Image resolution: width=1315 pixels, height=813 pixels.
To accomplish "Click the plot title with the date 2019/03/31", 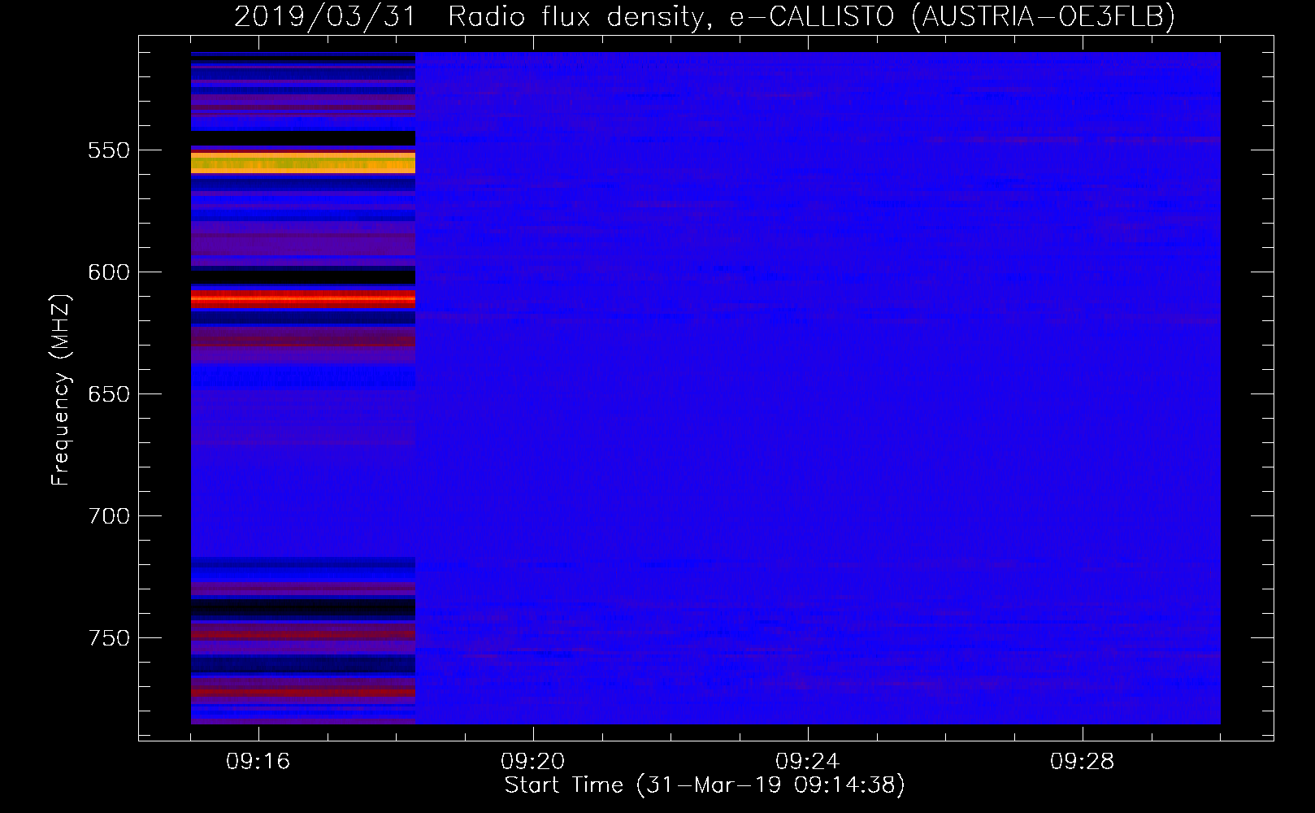I will [704, 16].
